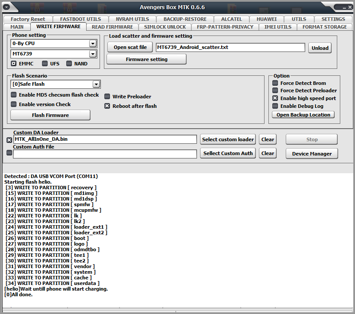Expand the Safe Flash scenario dropdown
355x314 pixels.
click(x=97, y=84)
